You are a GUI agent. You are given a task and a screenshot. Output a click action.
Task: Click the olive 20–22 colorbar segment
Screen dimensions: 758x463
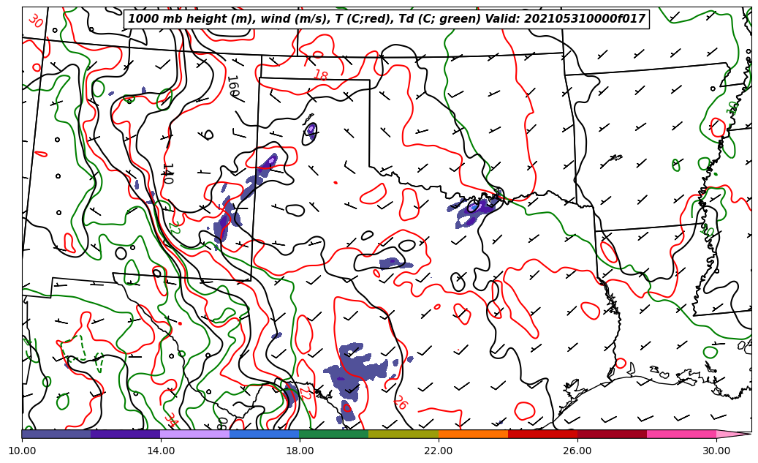(403, 434)
